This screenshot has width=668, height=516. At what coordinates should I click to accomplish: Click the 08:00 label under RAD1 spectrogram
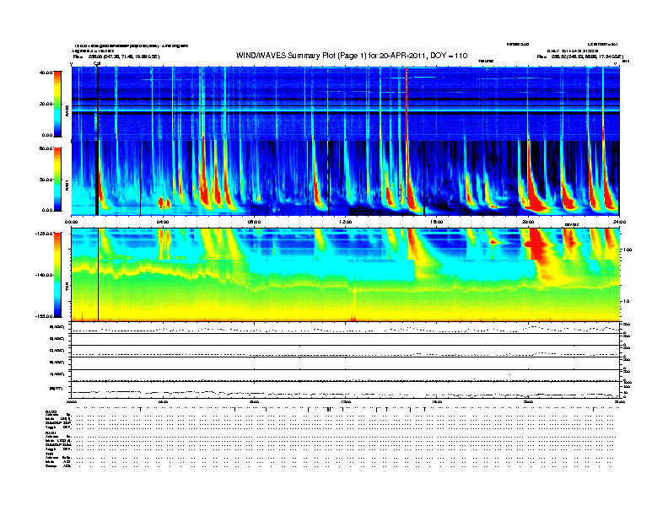coord(255,222)
